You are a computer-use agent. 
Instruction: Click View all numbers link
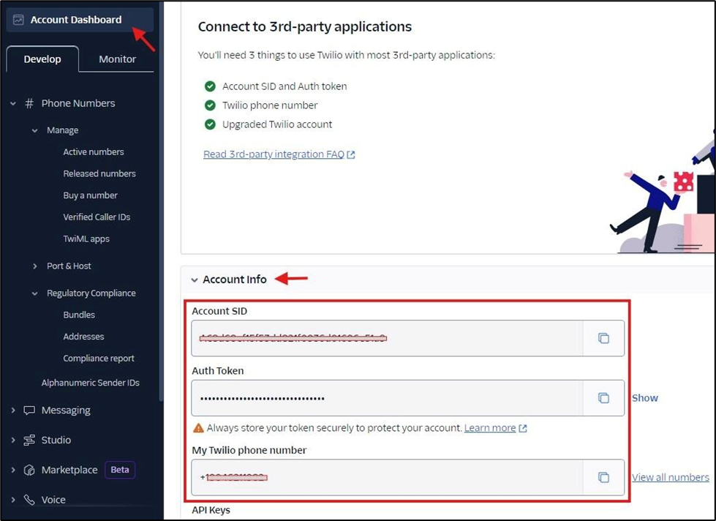coord(670,477)
